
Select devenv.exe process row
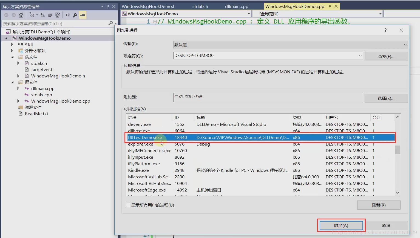pyautogui.click(x=260, y=124)
